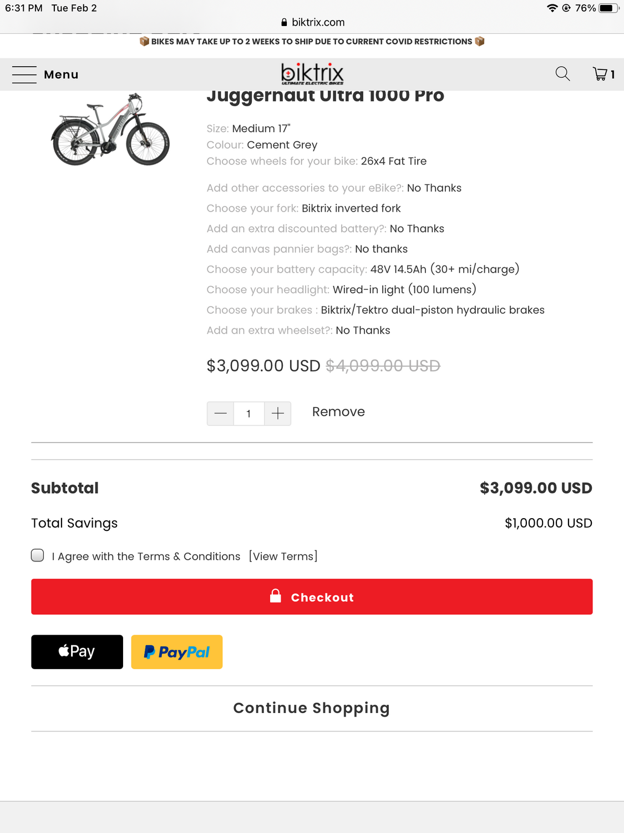This screenshot has width=624, height=833.
Task: Remove the Juggernaut bike from cart
Action: click(x=338, y=412)
